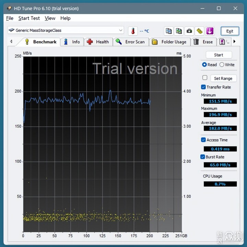Viewport: 247px width, 247px height.
Task: Click the temperature reading -- °C
Action: (x=144, y=31)
